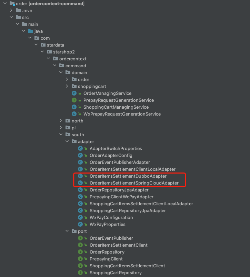
Task: Collapse the ordercontext package chevron
Action: [x=48, y=59]
